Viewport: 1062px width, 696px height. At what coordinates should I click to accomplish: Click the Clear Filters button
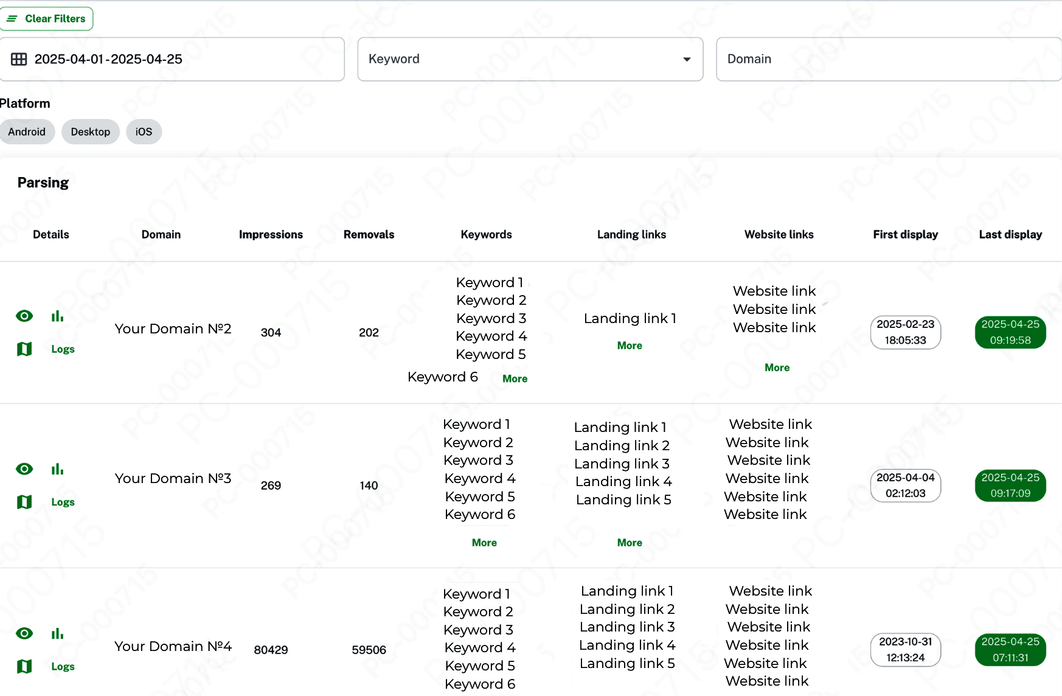[47, 19]
